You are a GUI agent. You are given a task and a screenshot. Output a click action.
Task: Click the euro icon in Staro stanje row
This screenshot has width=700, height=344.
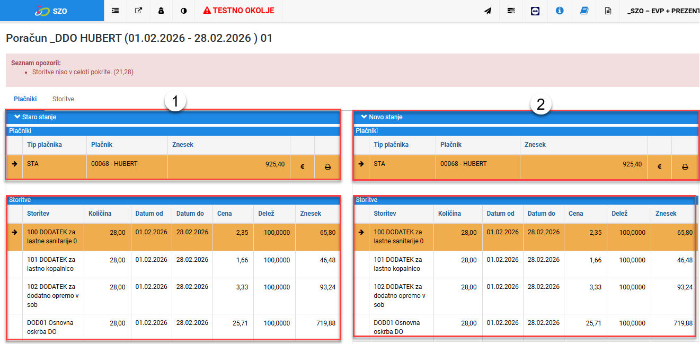click(x=303, y=166)
